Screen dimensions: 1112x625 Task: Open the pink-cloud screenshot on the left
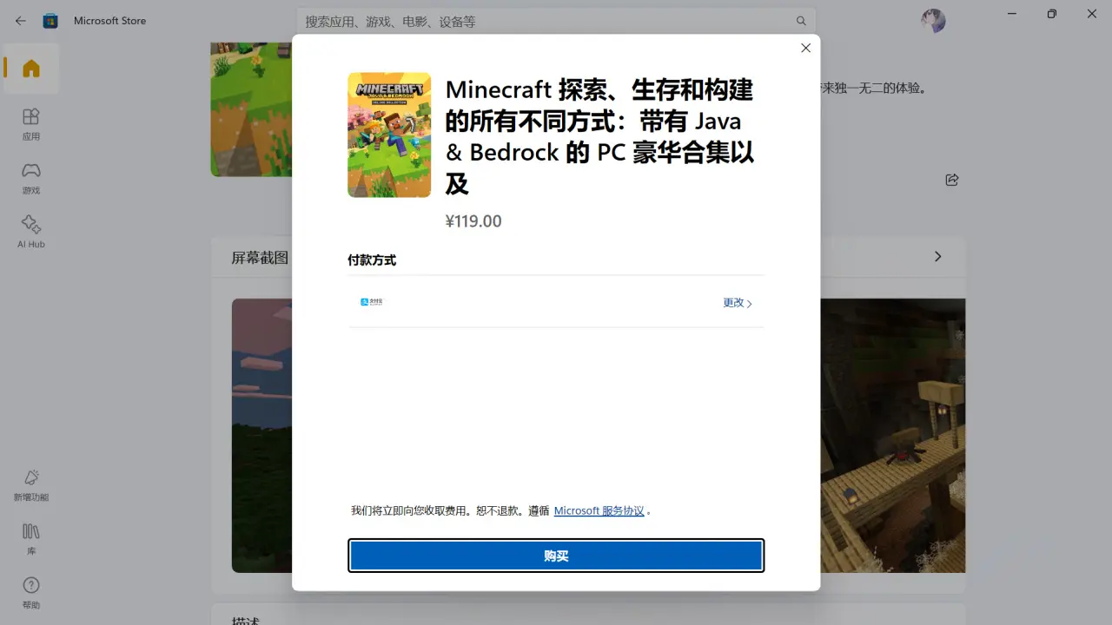(261, 436)
